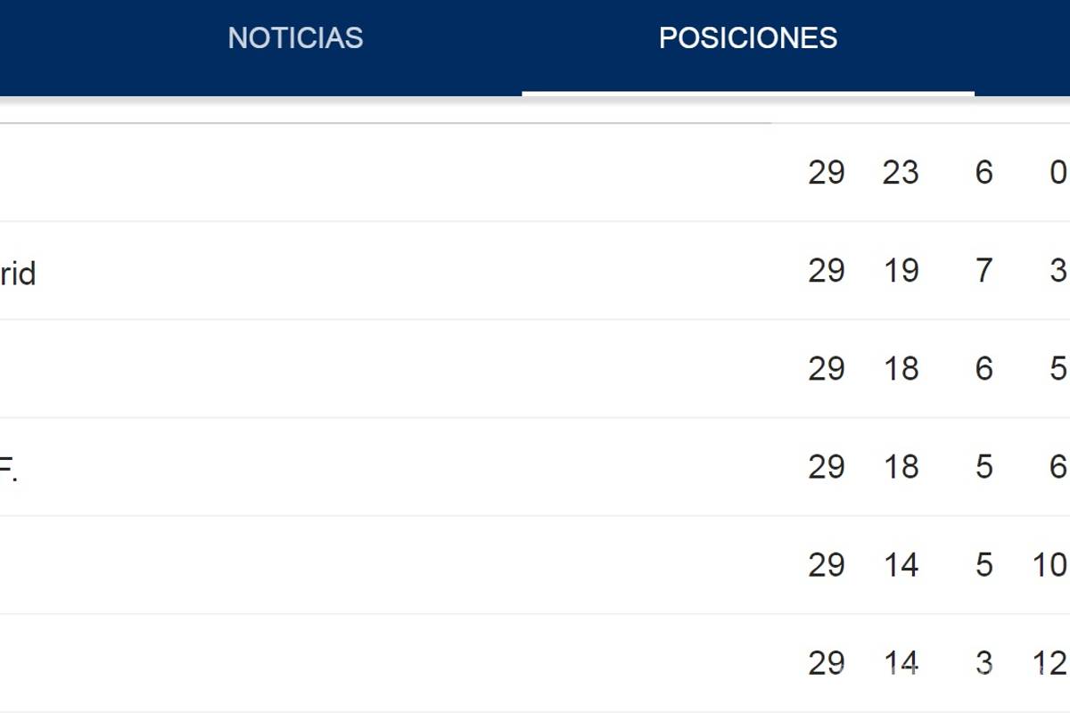Open the team name ending in 'rid'

[x=18, y=272]
